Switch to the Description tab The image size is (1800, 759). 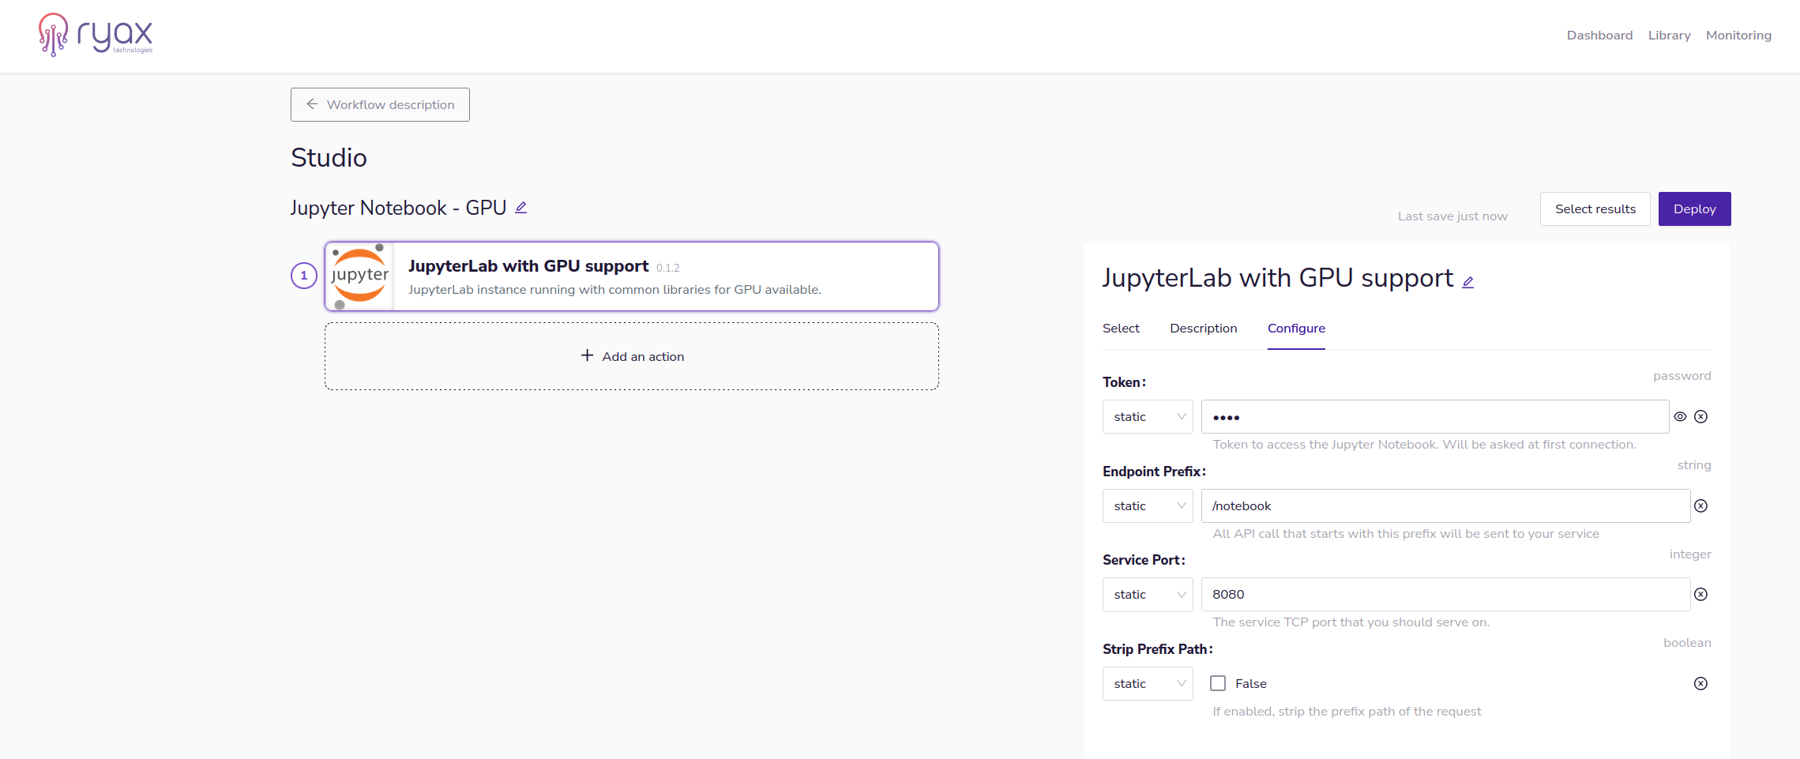click(1203, 329)
